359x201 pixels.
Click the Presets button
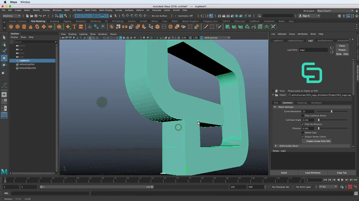342,50
